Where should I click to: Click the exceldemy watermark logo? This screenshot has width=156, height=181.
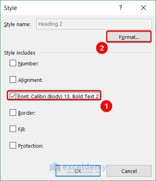(78, 168)
